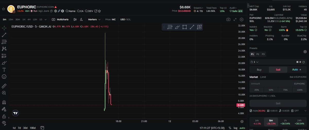Switch chart currency to USD
This screenshot has height=130, width=309.
123,19
